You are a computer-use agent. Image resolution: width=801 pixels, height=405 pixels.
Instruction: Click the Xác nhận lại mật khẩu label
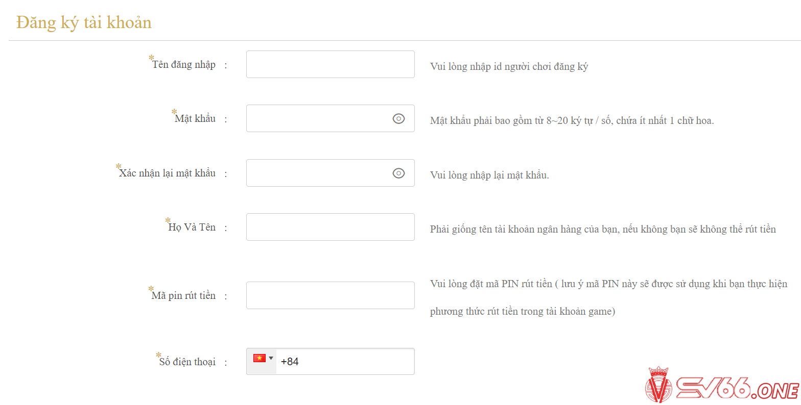pos(168,173)
